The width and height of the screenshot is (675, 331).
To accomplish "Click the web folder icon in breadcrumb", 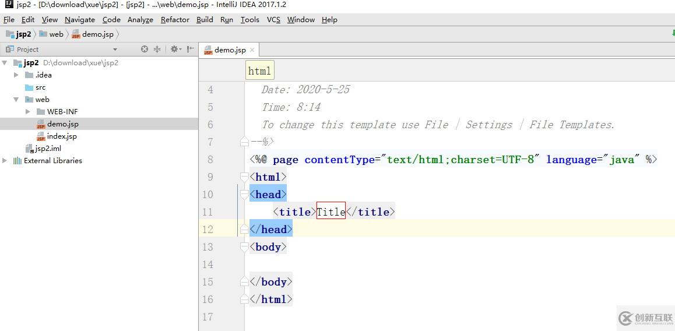I will point(43,34).
